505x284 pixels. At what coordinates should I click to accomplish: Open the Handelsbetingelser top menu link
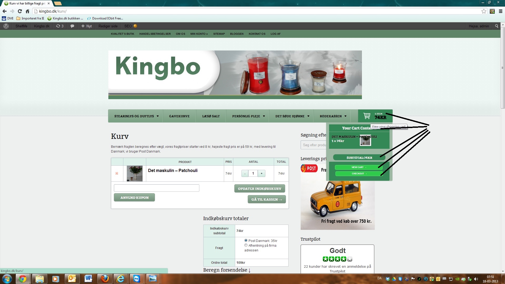click(155, 34)
